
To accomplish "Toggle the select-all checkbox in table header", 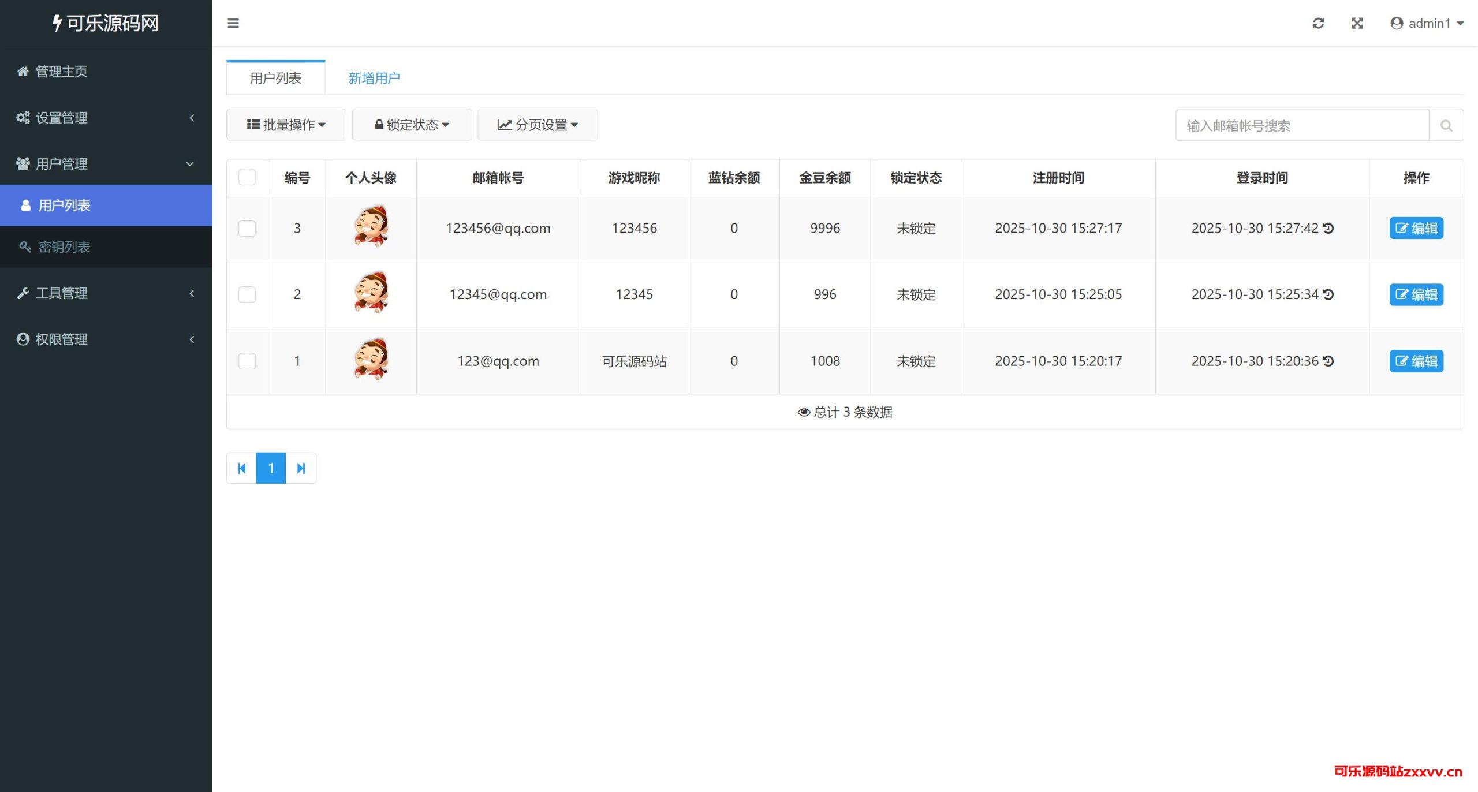I will (247, 177).
